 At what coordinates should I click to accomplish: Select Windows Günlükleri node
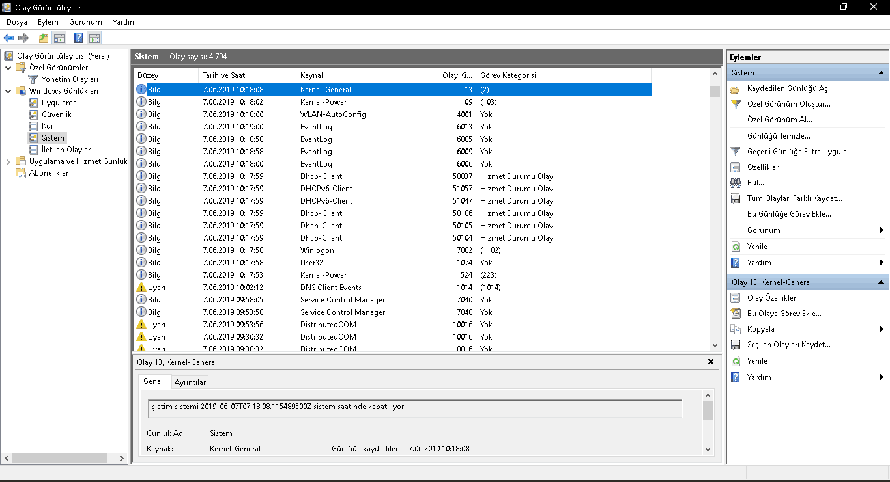[63, 91]
